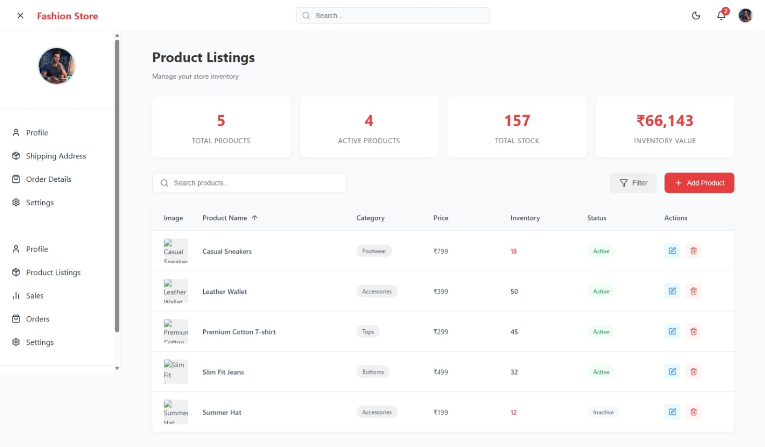This screenshot has height=447, width=765.
Task: Delete the Summer Hat product
Action: click(694, 412)
